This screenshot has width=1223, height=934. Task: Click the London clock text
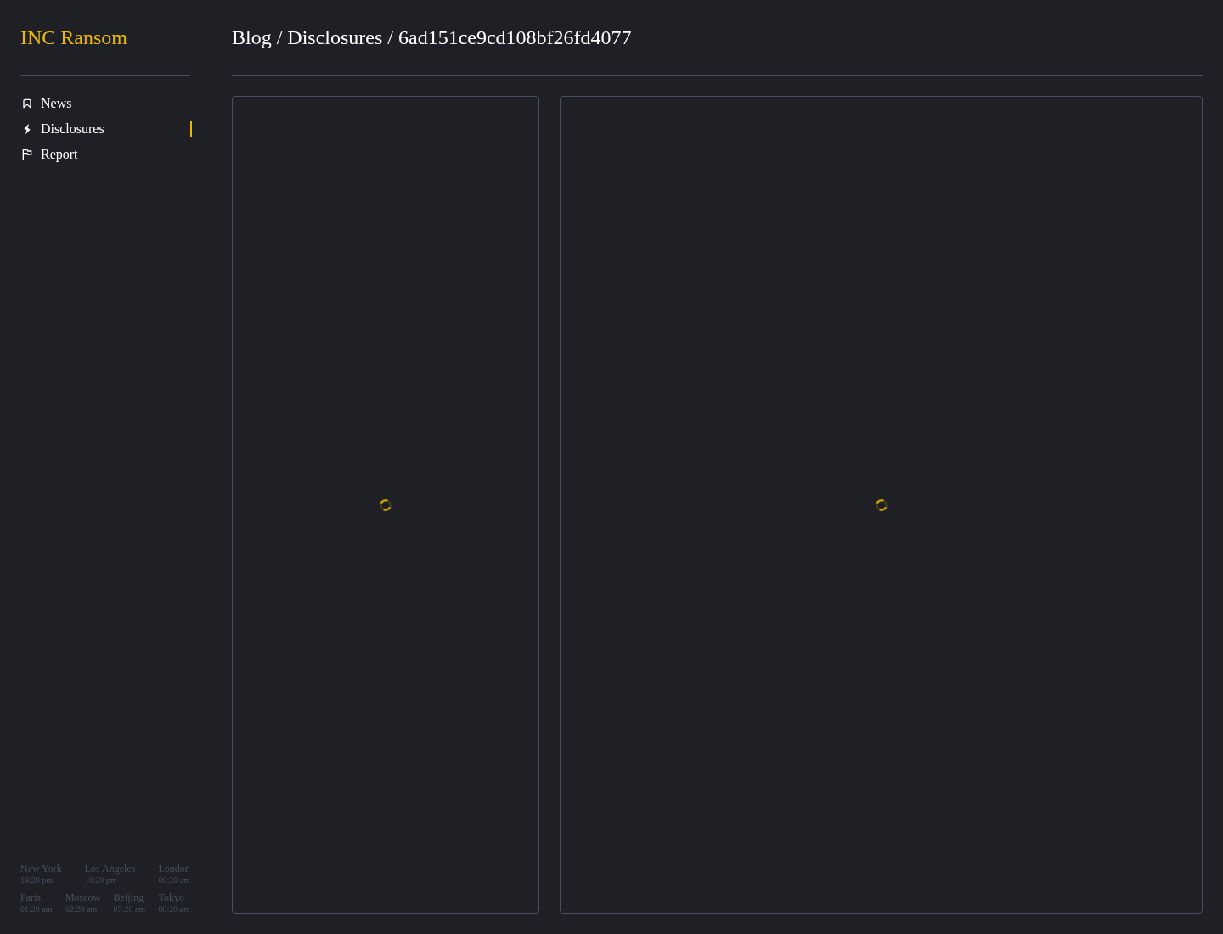[x=174, y=874]
